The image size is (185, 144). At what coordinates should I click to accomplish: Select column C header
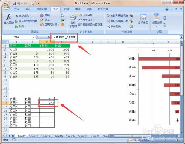click(47, 42)
